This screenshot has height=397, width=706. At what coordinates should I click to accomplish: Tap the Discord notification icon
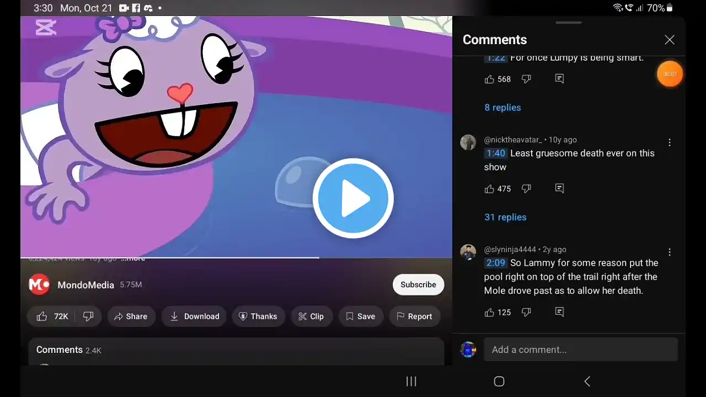click(x=148, y=8)
